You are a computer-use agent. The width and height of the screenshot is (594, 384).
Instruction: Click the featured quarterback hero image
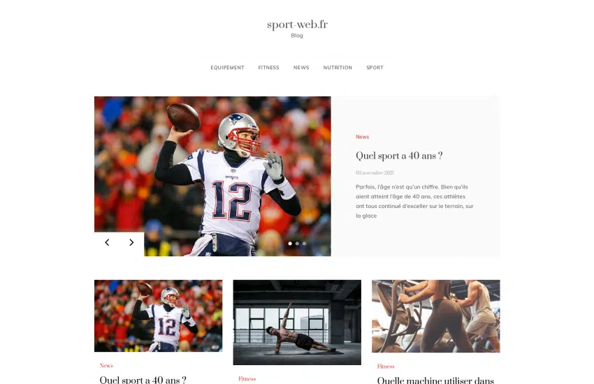tap(212, 177)
